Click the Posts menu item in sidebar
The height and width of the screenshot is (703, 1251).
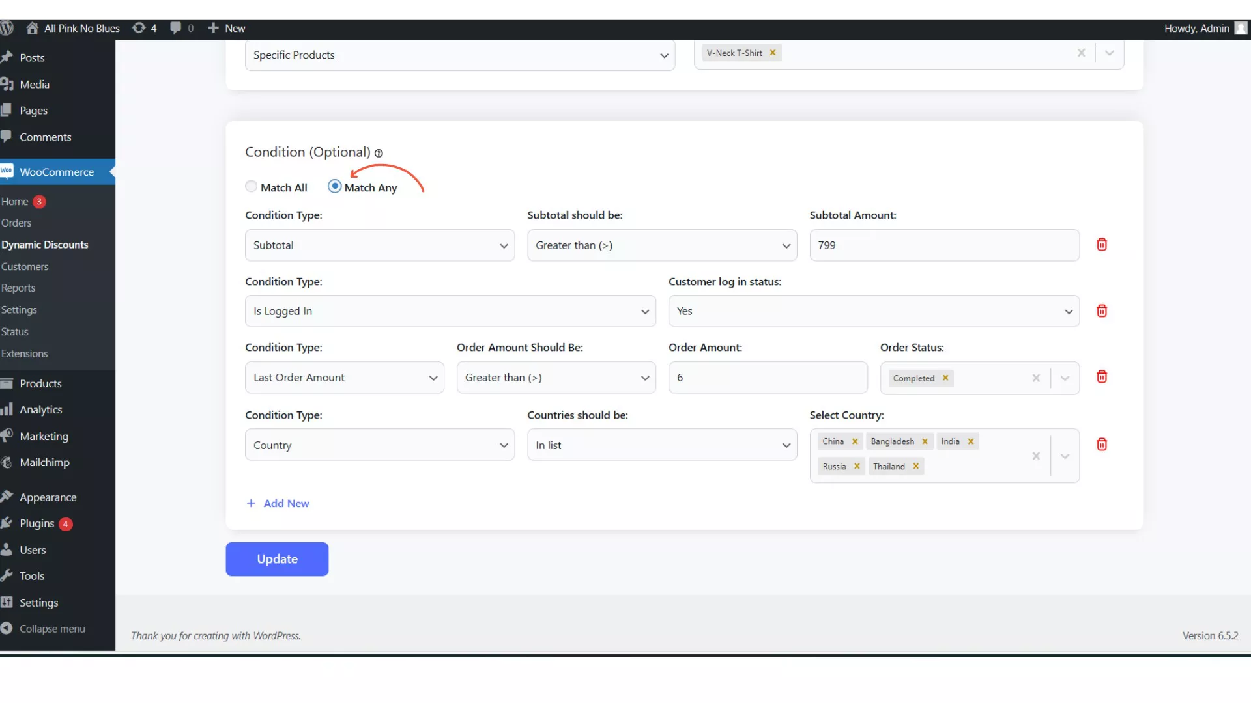tap(32, 57)
